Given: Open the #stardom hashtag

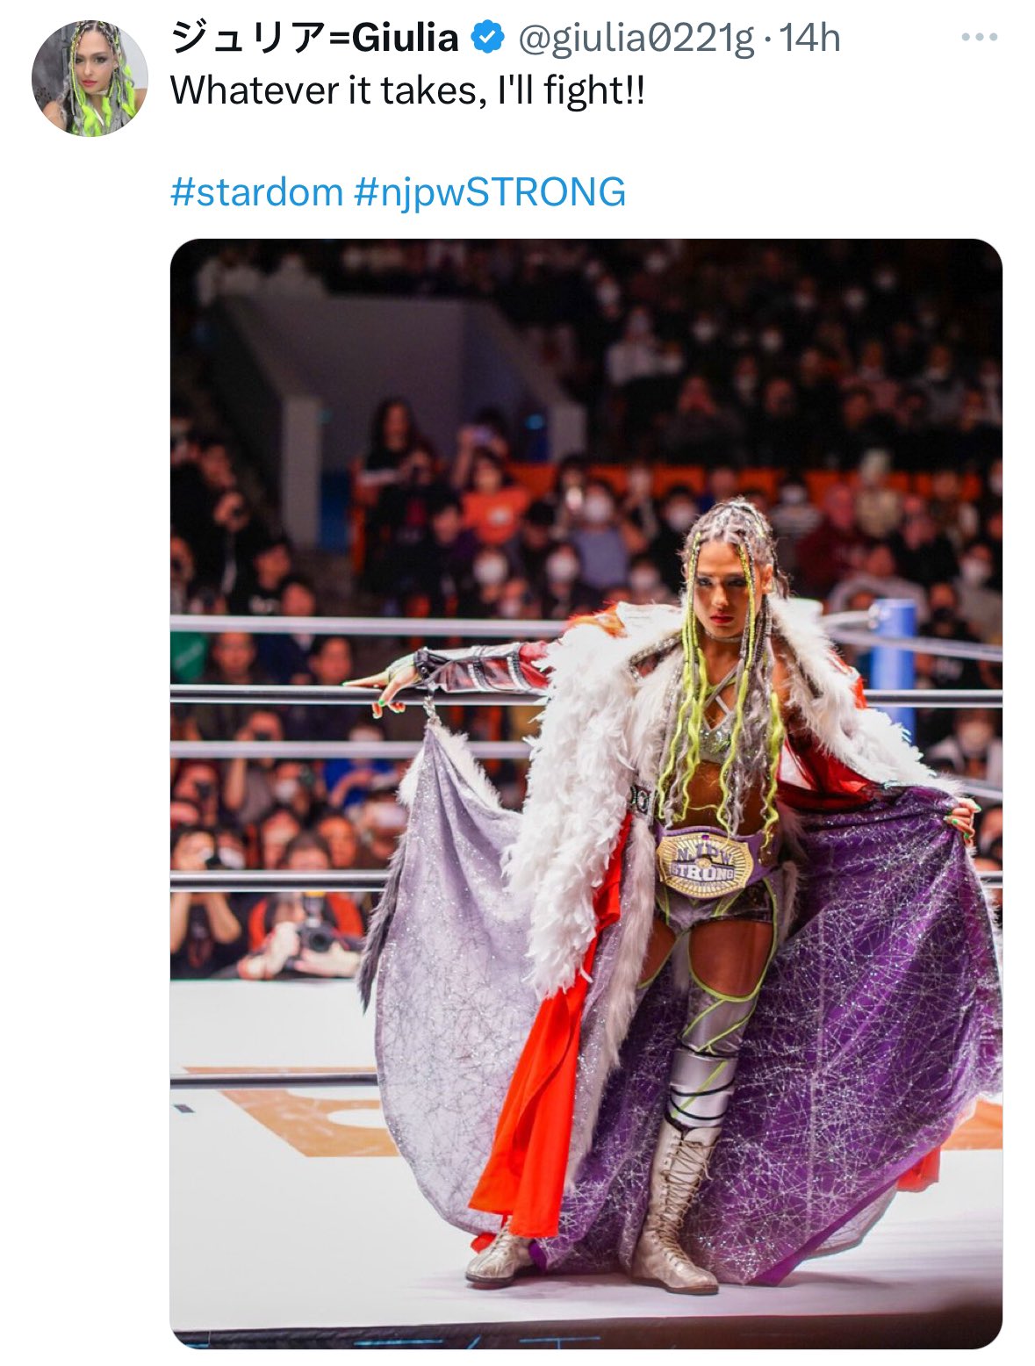Looking at the screenshot, I should (256, 191).
